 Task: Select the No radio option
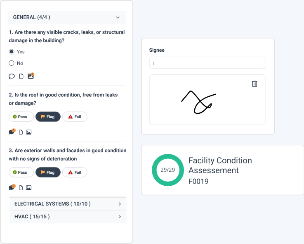tap(12, 63)
